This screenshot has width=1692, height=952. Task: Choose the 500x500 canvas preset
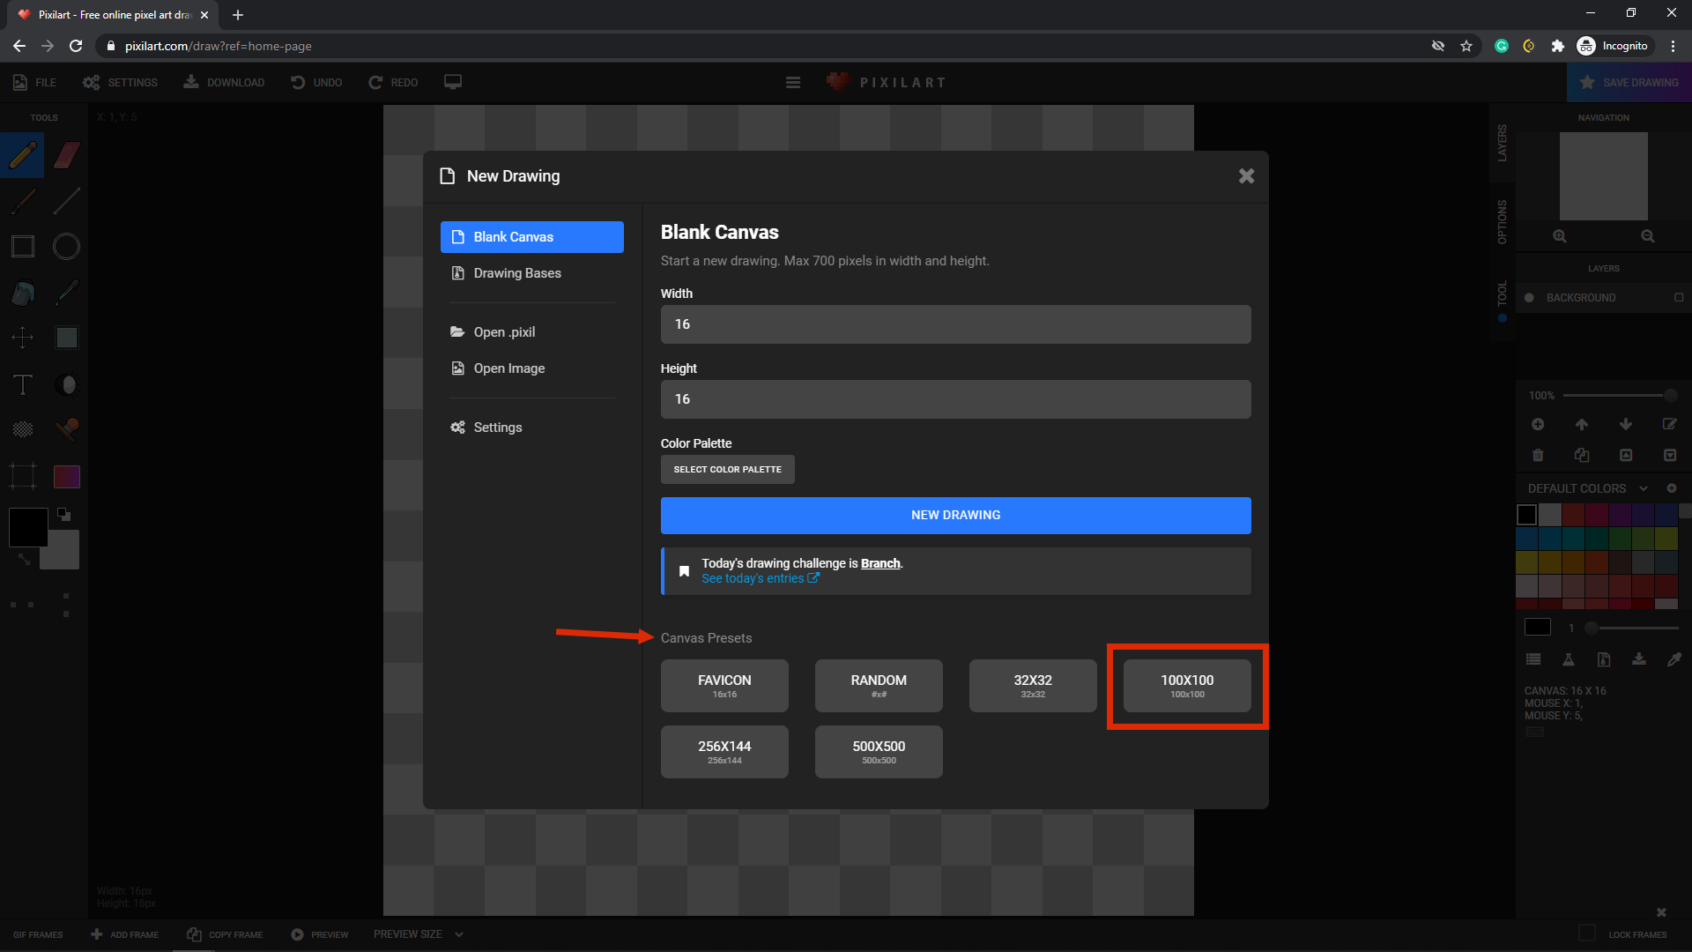point(879,752)
